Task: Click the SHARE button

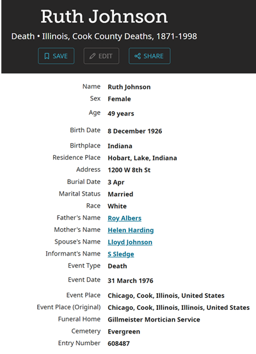Action: [x=150, y=56]
